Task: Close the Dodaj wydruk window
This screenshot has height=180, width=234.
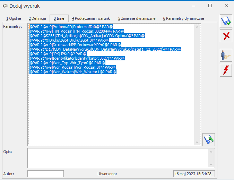Action: coord(226,6)
